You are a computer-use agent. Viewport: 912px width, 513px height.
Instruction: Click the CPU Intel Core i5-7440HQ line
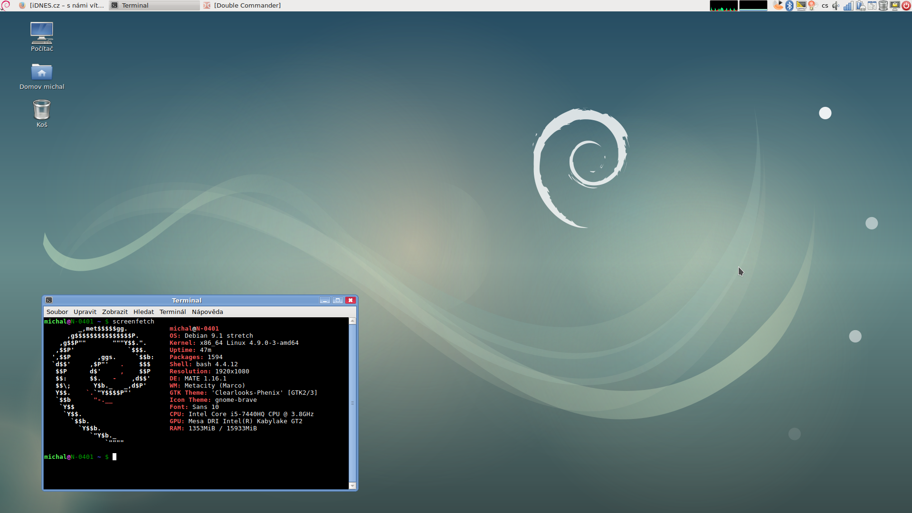click(242, 414)
